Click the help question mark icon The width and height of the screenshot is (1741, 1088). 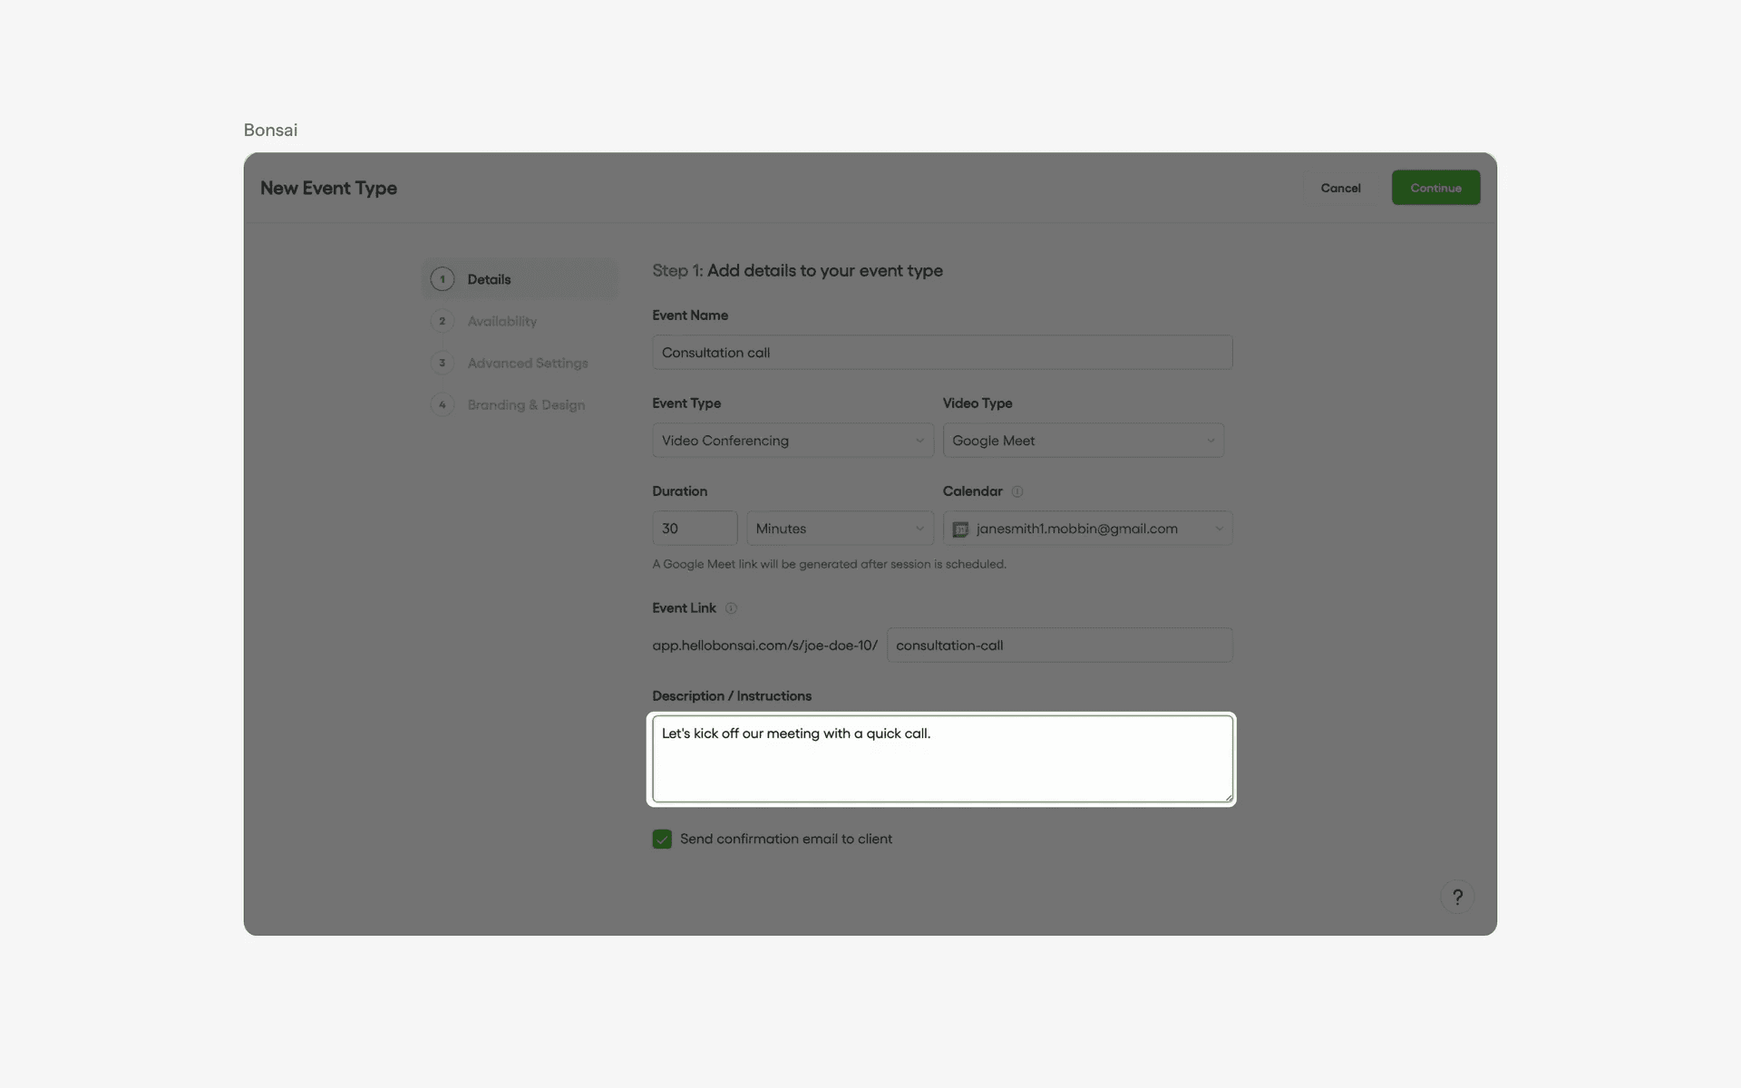pyautogui.click(x=1457, y=897)
